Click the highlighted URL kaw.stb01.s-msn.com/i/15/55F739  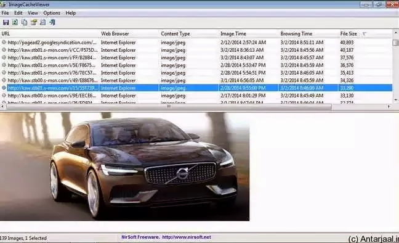point(53,88)
